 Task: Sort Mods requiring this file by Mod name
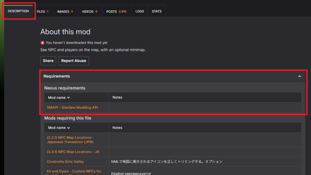[59, 128]
